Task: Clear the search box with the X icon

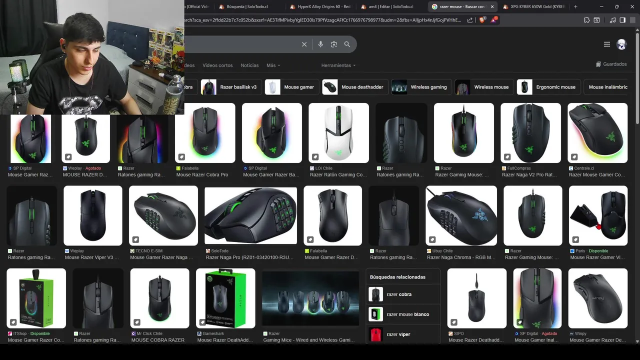Action: point(304,44)
